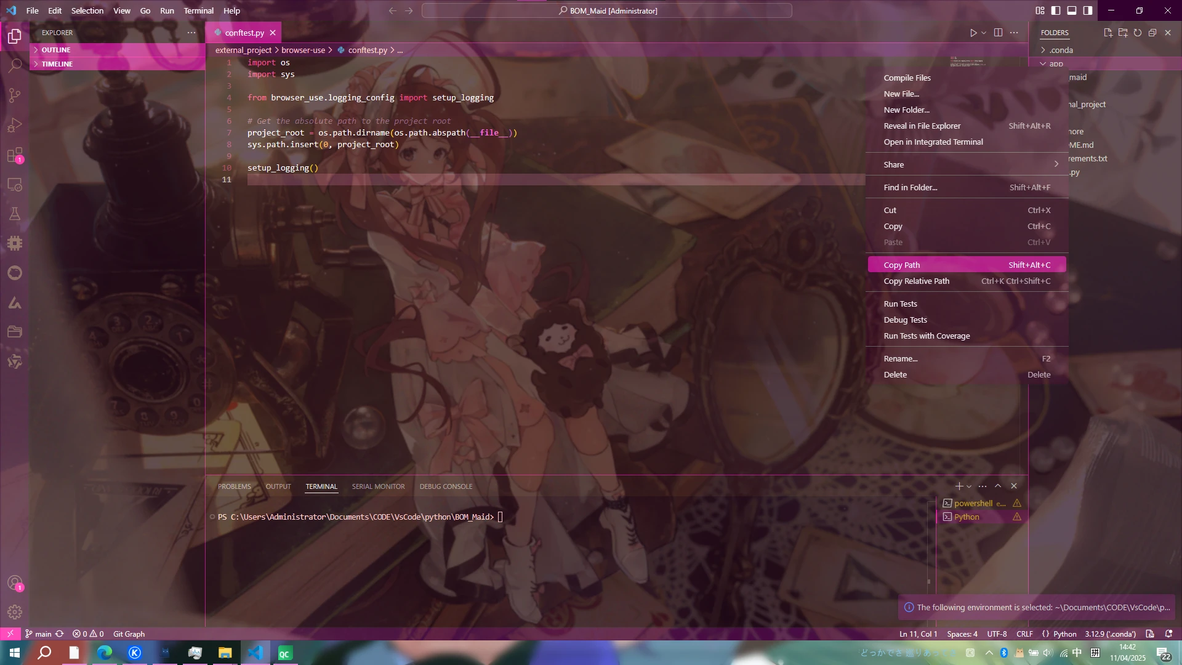Open remote window indicator in status bar
Viewport: 1182px width, 665px height.
point(10,634)
